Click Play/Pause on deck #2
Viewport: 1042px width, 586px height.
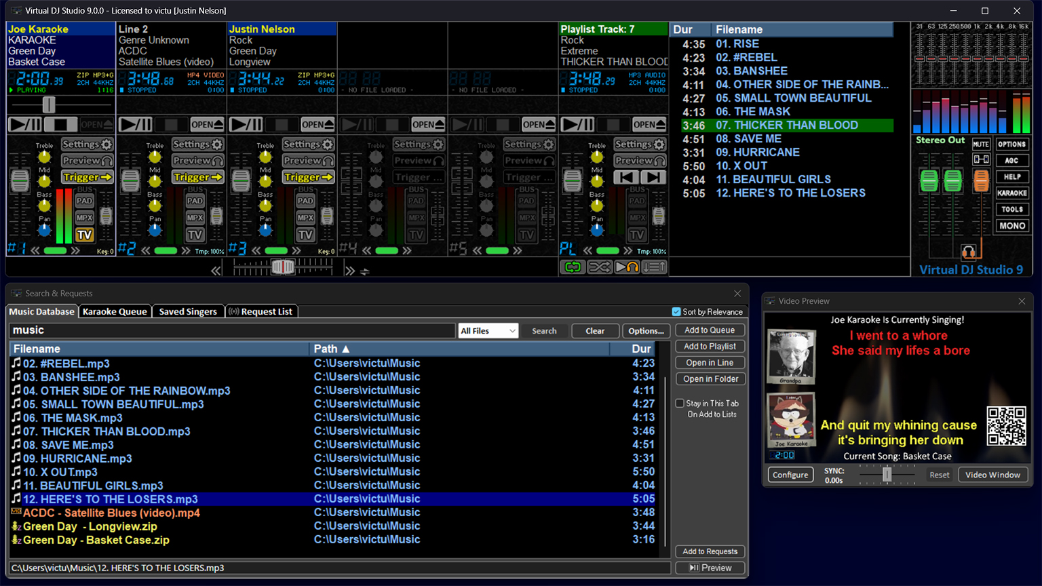tap(136, 125)
